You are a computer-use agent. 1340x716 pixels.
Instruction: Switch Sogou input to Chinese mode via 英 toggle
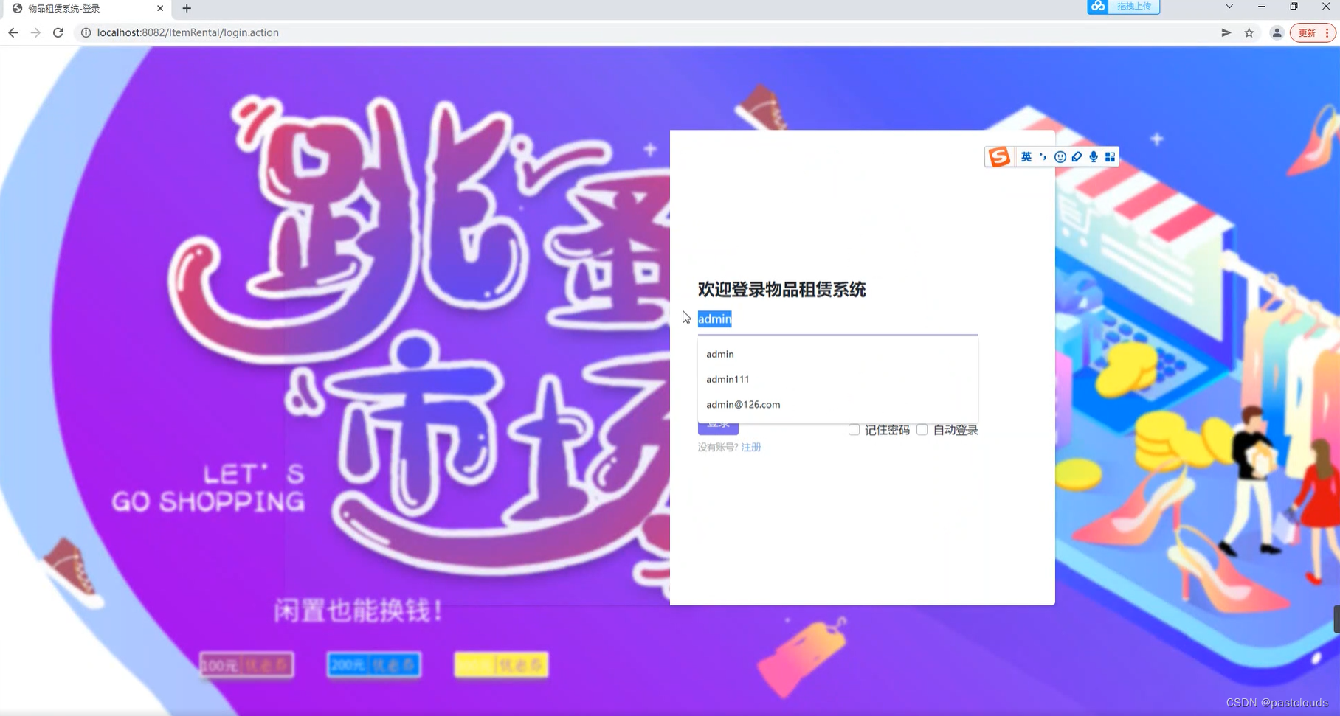[1026, 156]
